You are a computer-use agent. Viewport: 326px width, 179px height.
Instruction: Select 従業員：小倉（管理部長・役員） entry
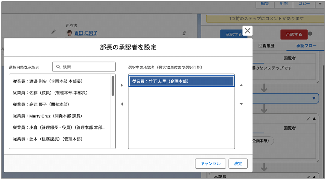[60, 127]
